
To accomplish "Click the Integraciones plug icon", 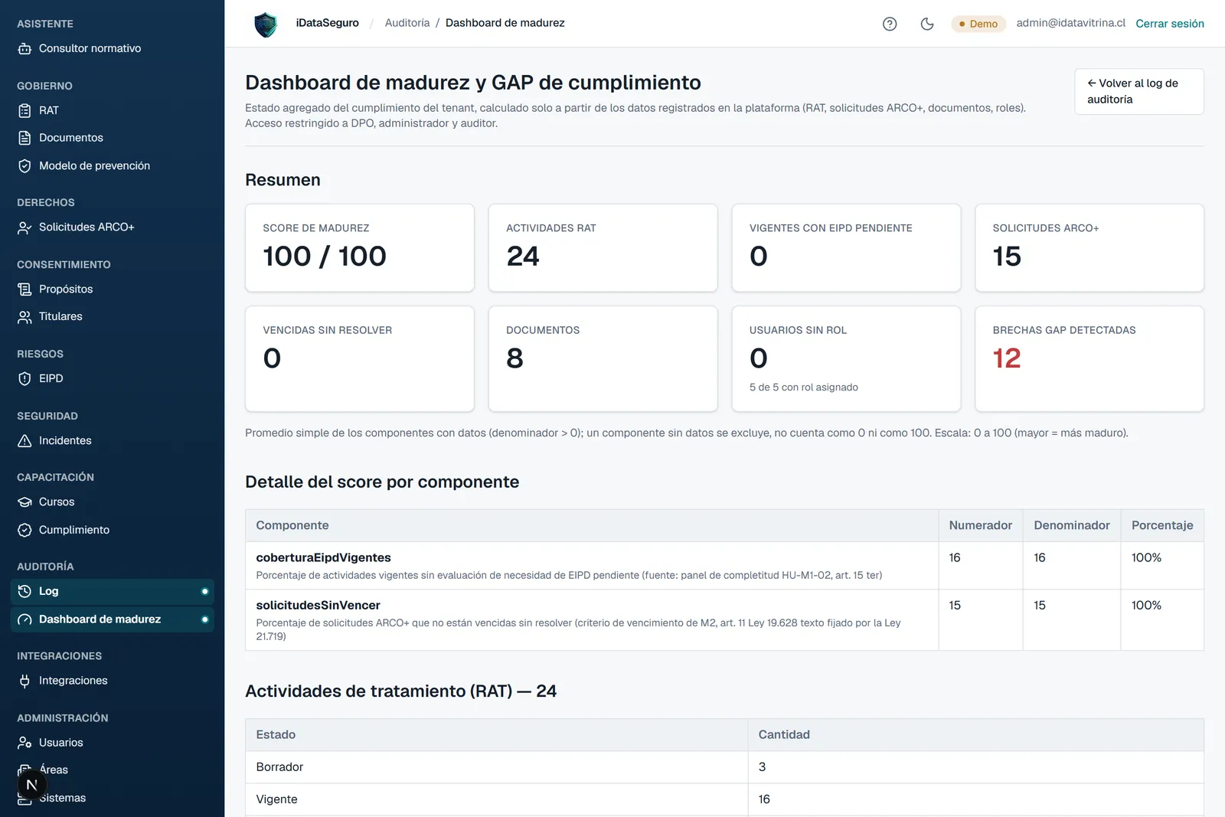I will tap(24, 681).
